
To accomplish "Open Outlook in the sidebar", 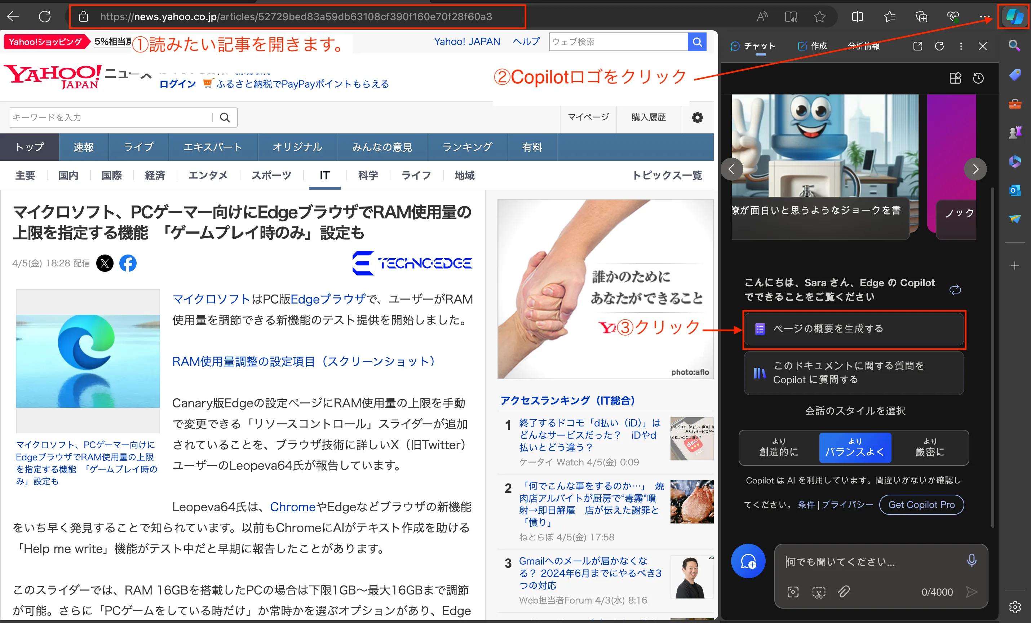I will pos(1014,190).
